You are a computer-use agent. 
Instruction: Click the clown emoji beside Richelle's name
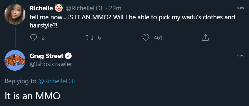click(59, 8)
